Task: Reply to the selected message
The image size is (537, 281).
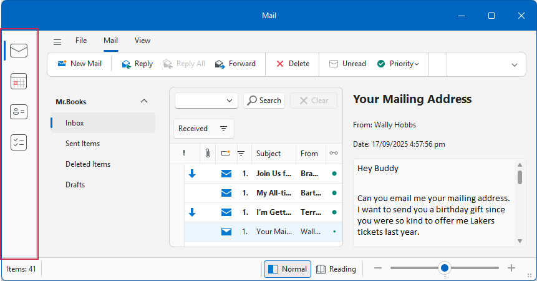Action: [137, 64]
